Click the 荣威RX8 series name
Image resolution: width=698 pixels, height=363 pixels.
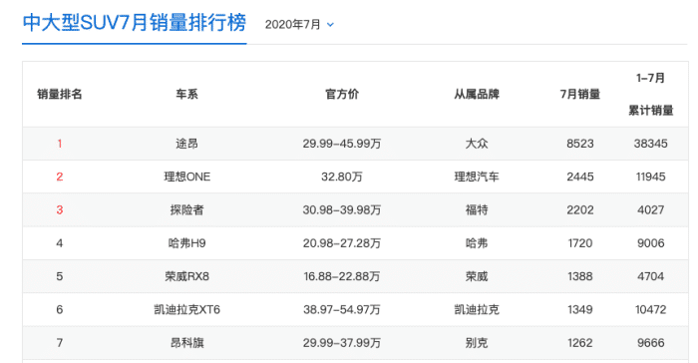(187, 276)
